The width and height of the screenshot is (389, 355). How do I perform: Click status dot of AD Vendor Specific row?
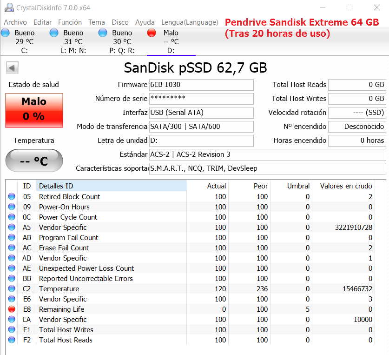click(x=12, y=258)
